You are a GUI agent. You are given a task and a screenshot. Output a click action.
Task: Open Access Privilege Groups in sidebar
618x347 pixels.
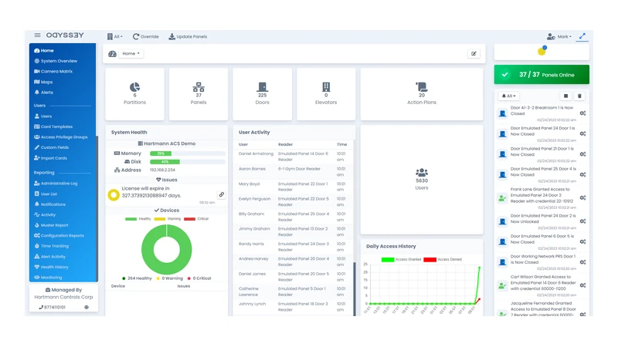[61, 137]
